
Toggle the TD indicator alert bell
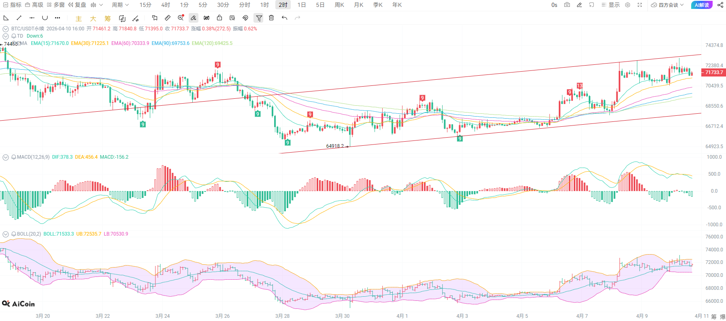pyautogui.click(x=14, y=36)
